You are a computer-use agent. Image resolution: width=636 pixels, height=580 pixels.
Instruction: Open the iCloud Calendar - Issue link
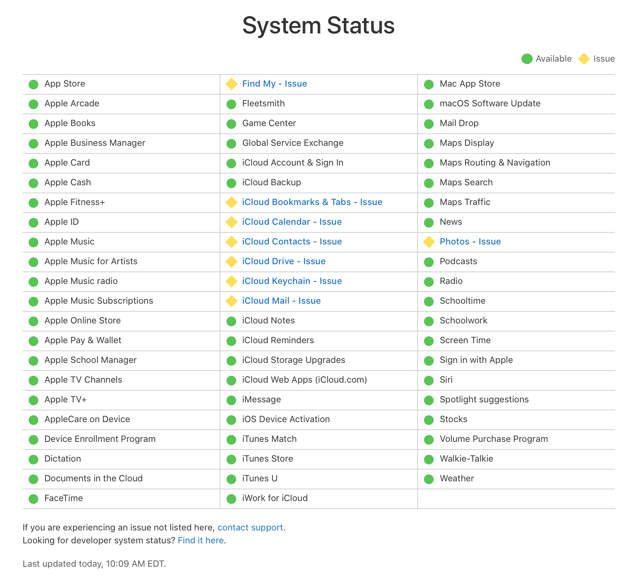coord(292,222)
